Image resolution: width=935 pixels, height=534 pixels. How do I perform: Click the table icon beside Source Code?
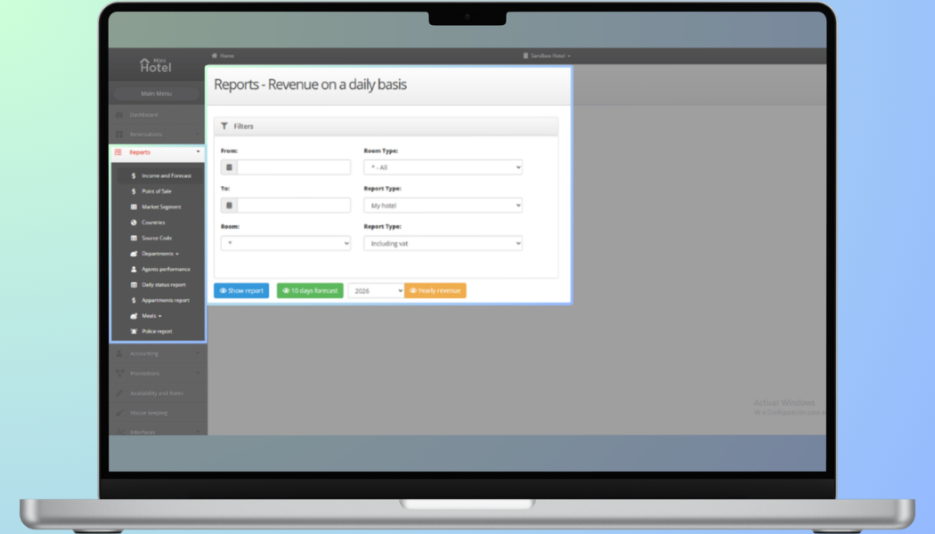(134, 238)
